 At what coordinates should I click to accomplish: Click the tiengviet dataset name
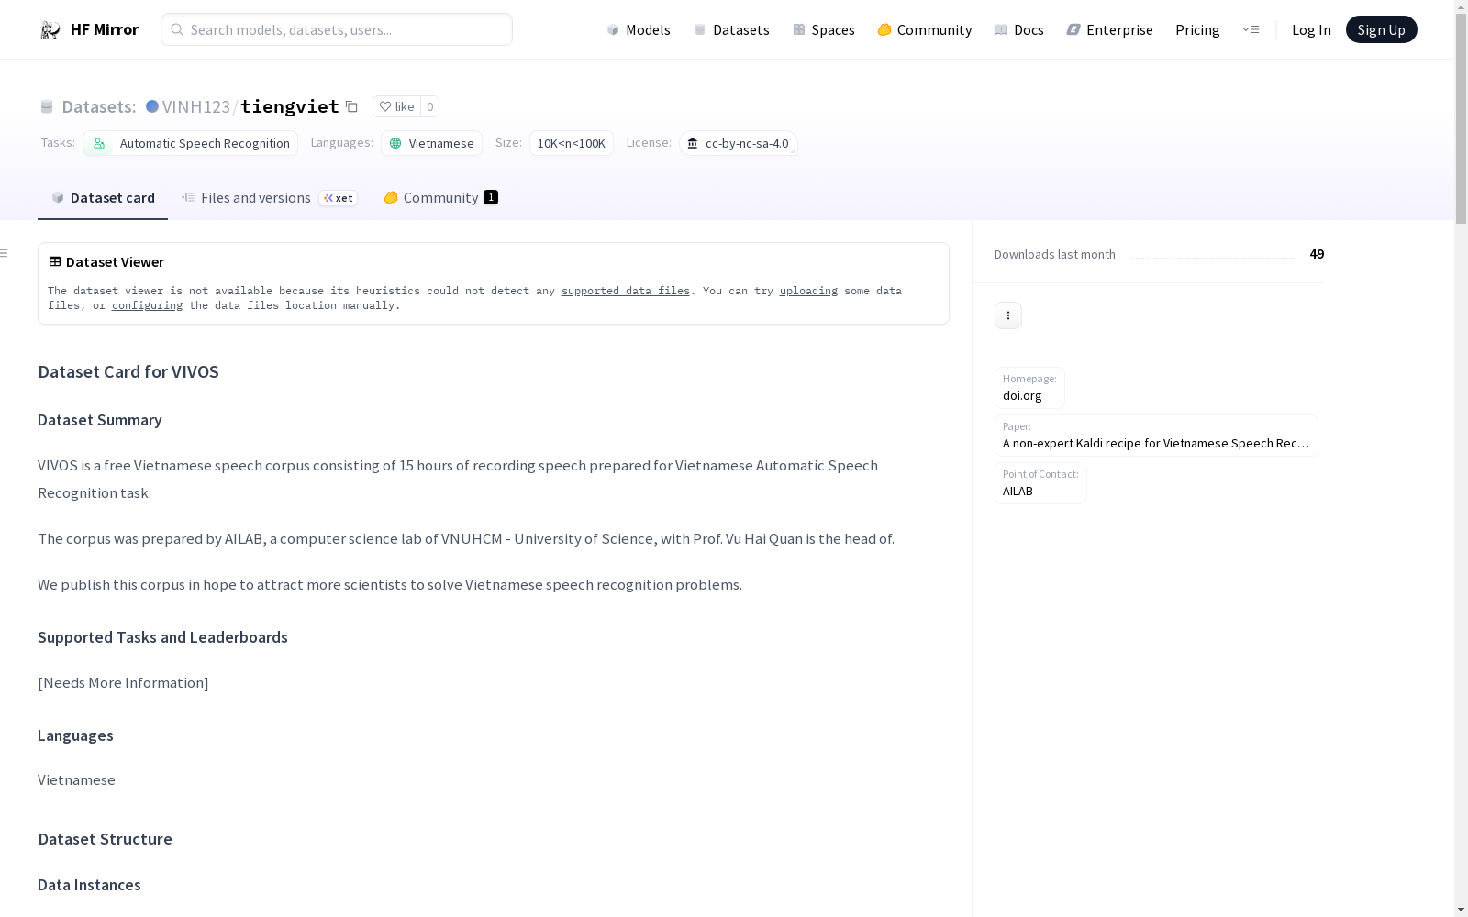pos(290,106)
